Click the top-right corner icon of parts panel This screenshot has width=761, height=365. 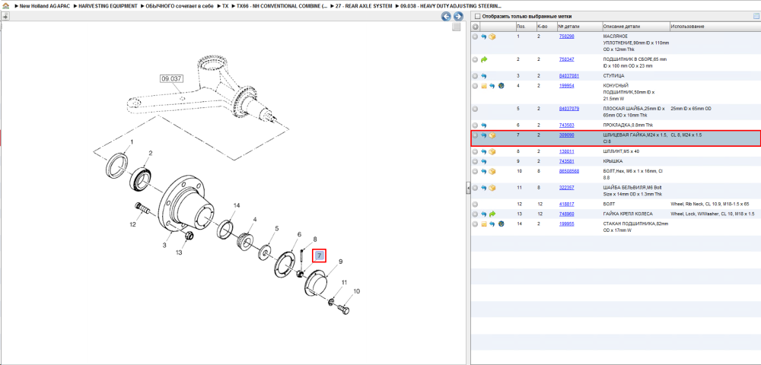click(x=756, y=17)
